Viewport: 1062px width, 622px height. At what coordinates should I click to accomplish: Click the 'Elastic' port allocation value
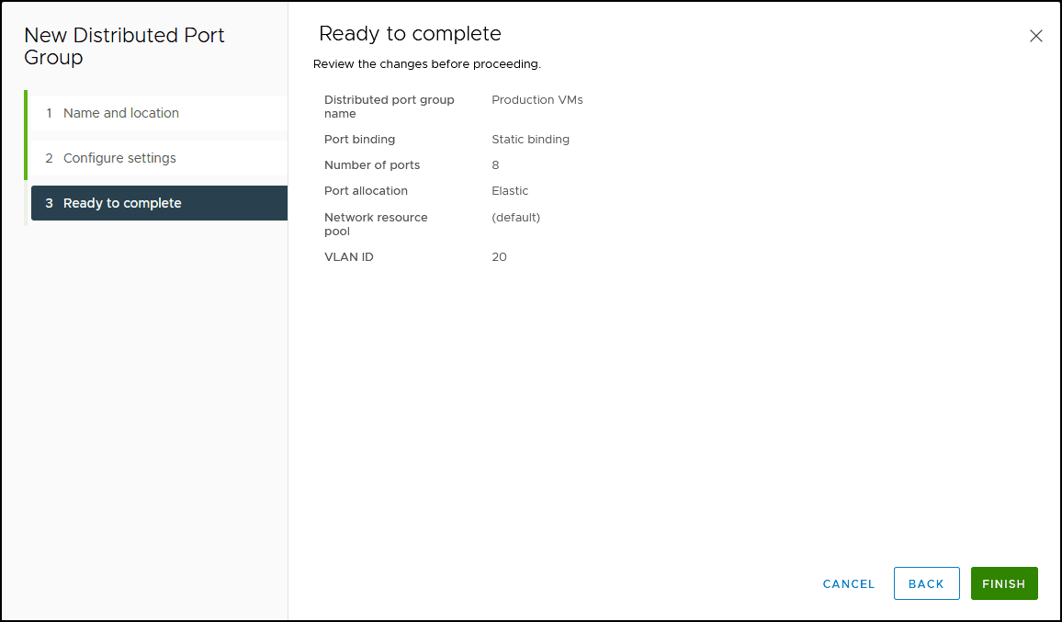[x=509, y=190]
